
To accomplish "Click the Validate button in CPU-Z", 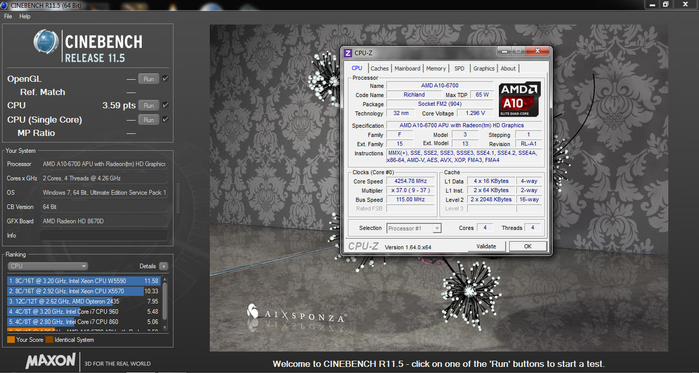I will [486, 246].
